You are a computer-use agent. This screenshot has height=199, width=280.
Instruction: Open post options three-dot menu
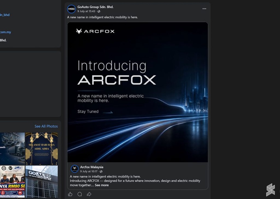(204, 9)
